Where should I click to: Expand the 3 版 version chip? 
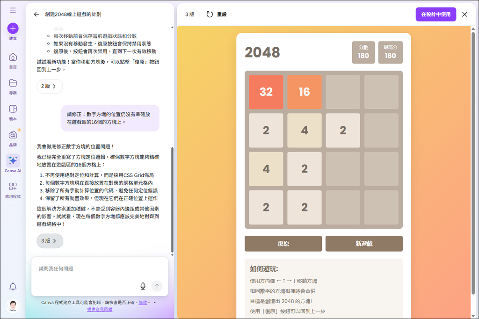tap(50, 241)
